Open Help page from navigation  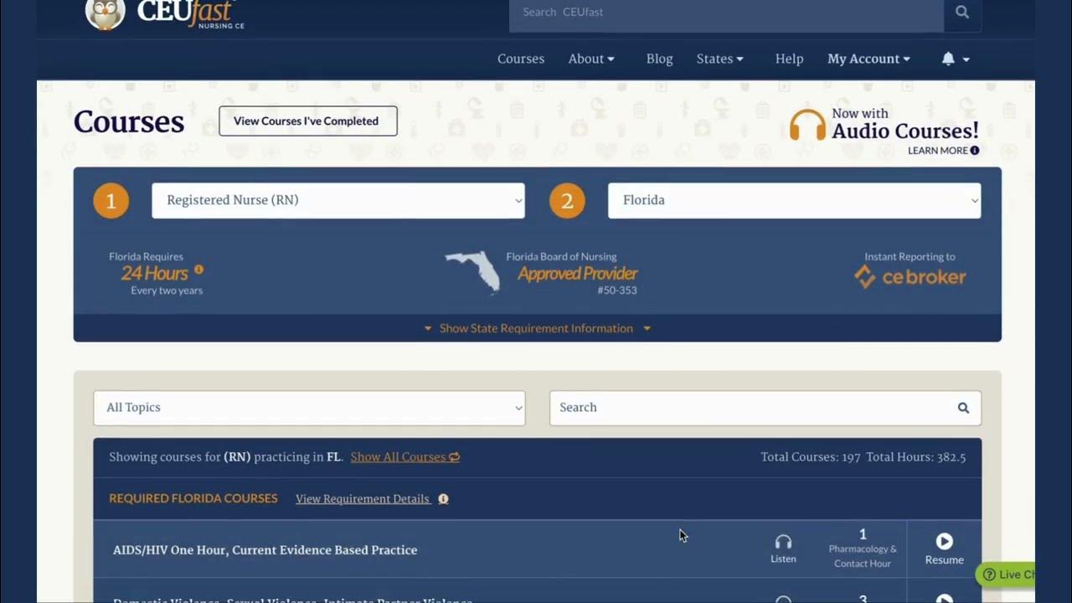tap(789, 59)
